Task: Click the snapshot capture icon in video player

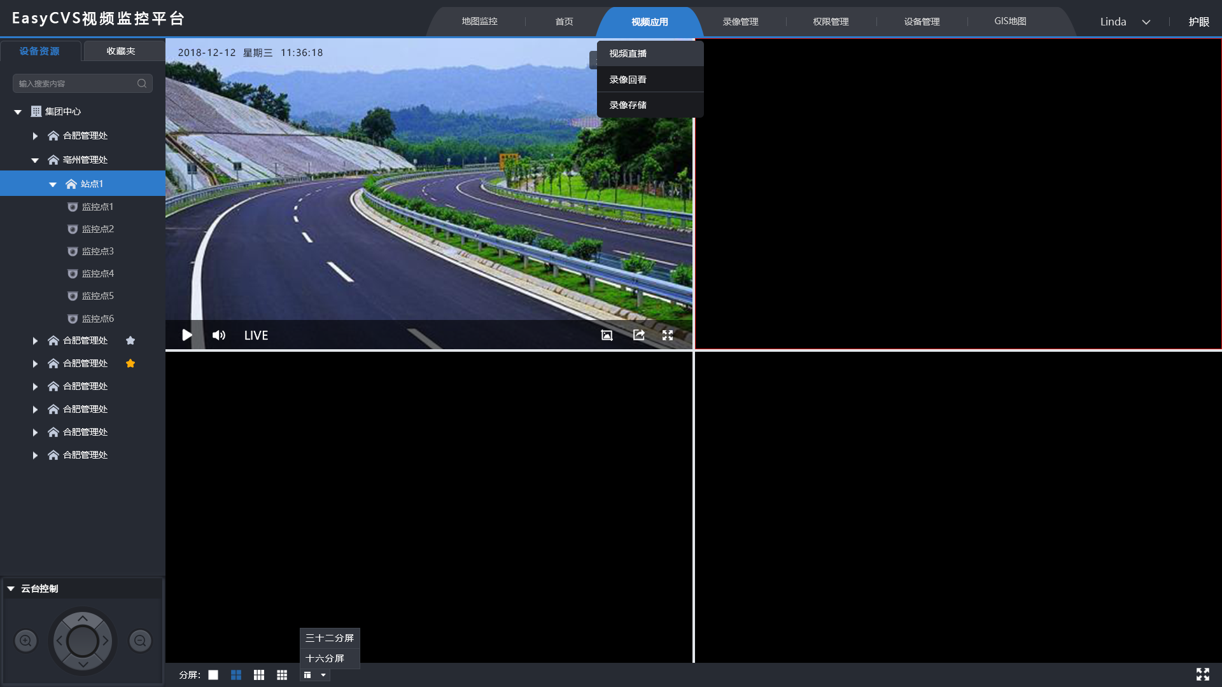Action: click(607, 335)
